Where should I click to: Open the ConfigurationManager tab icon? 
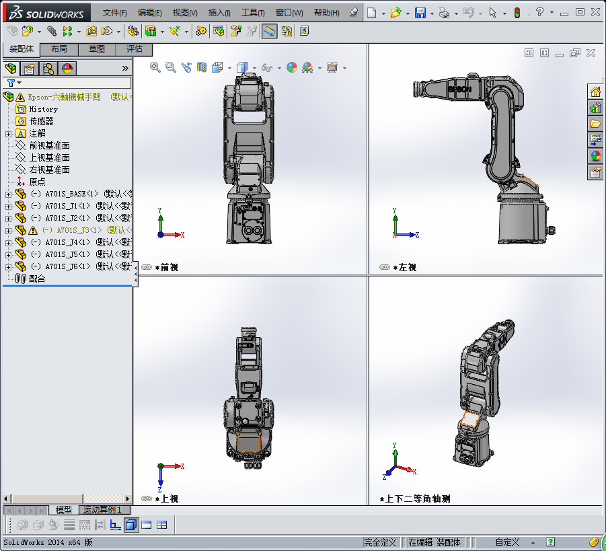tap(48, 69)
